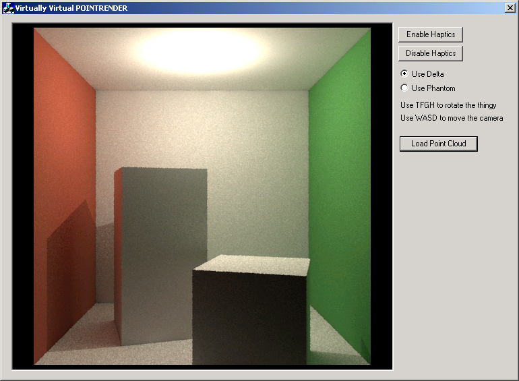This screenshot has width=519, height=381.
Task: Click the 'Virtually Virtual POINTRENDER' title text
Action: click(71, 8)
